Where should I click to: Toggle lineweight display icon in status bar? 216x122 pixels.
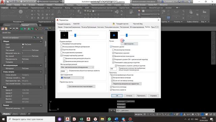tap(177, 114)
